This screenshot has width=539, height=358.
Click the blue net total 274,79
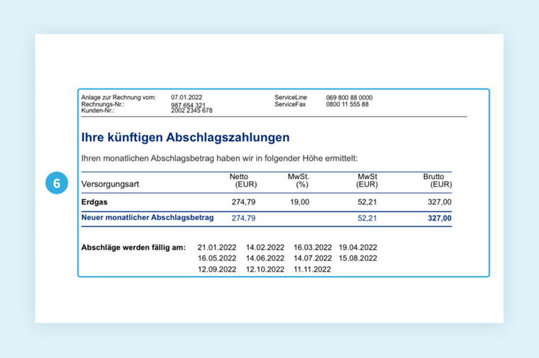(x=243, y=218)
